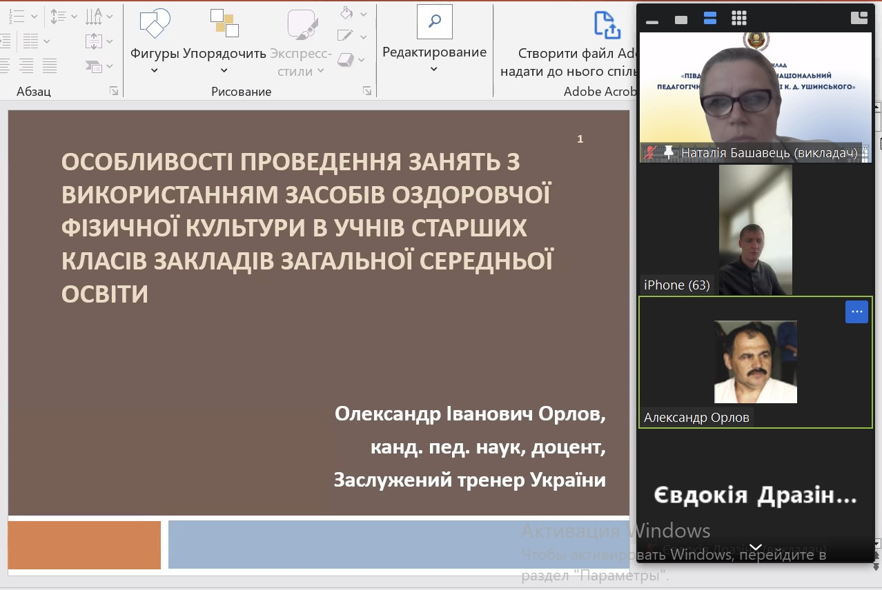Apply the shape outline pen
The image size is (882, 590).
(x=346, y=36)
